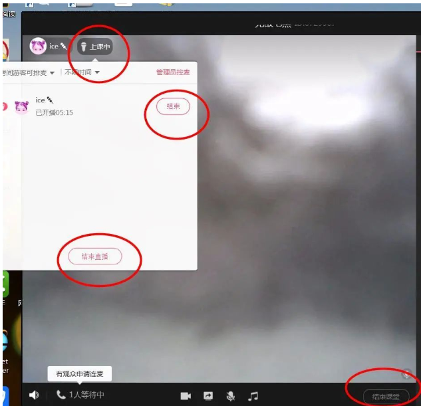Mute the microphone in bottom toolbar
This screenshot has width=421, height=406.
pyautogui.click(x=230, y=396)
